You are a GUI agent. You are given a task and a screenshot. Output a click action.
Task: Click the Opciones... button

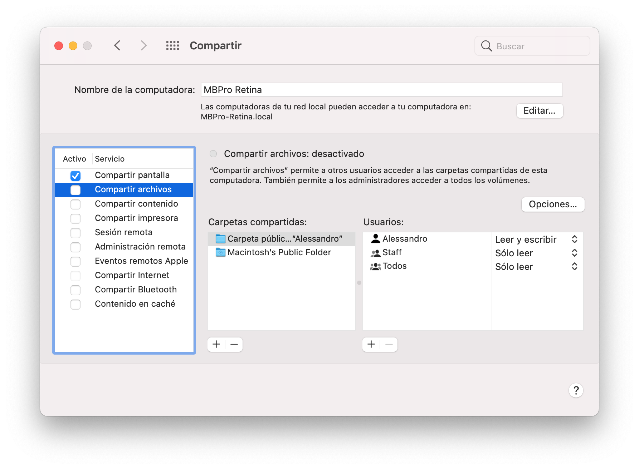click(x=552, y=204)
